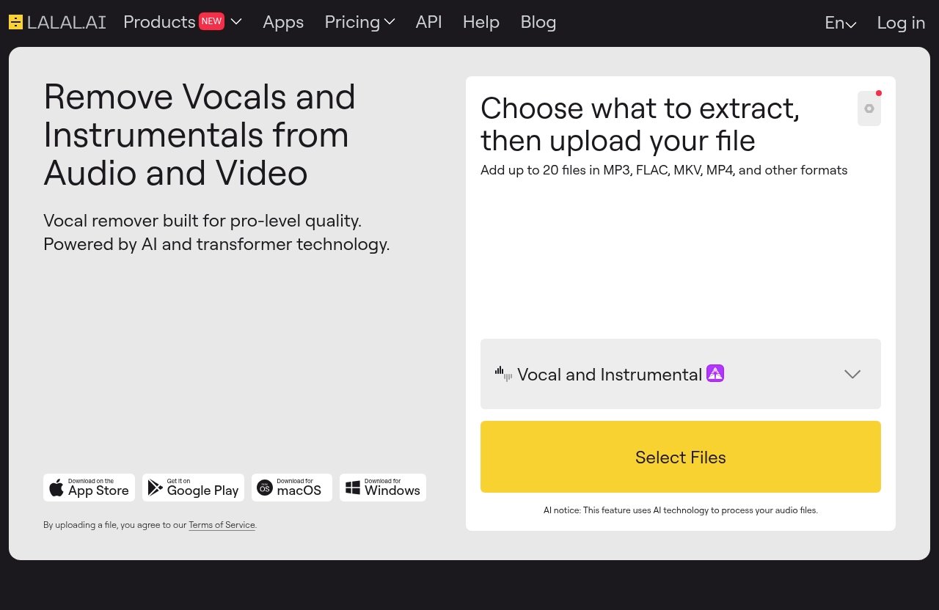Click the purple stem badge icon

pyautogui.click(x=715, y=374)
